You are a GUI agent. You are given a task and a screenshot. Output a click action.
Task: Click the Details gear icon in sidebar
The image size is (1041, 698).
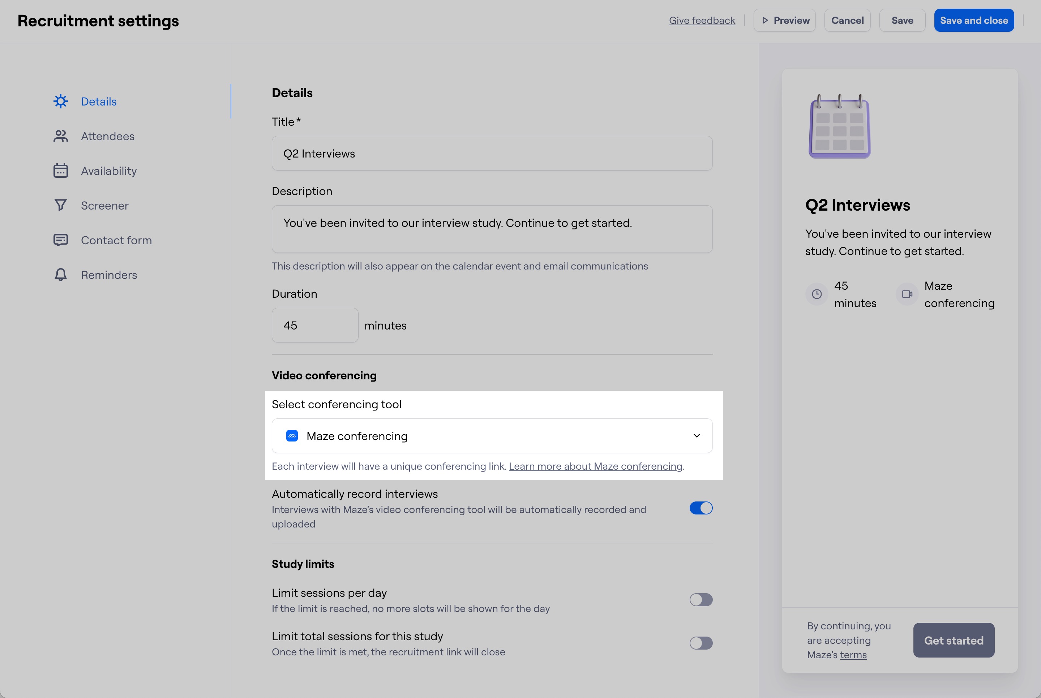61,102
